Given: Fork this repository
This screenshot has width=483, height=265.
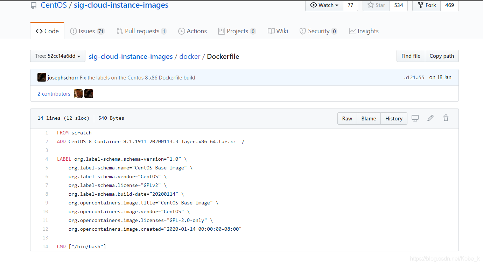Looking at the screenshot, I should click(x=426, y=5).
